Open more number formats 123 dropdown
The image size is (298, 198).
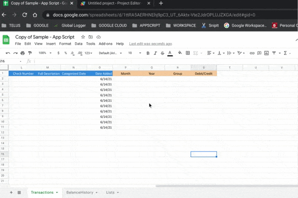89,53
